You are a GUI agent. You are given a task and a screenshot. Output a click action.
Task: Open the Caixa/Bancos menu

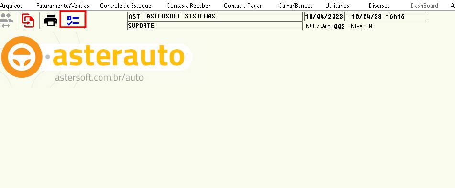[296, 6]
